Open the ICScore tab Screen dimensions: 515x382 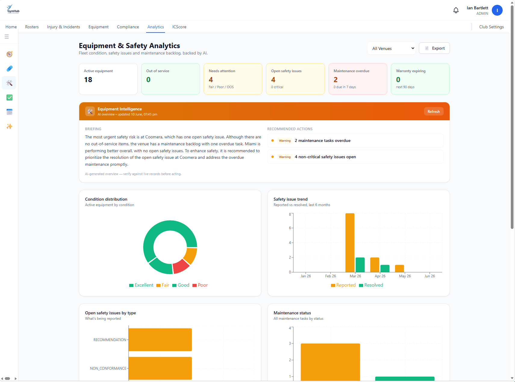[x=179, y=27]
